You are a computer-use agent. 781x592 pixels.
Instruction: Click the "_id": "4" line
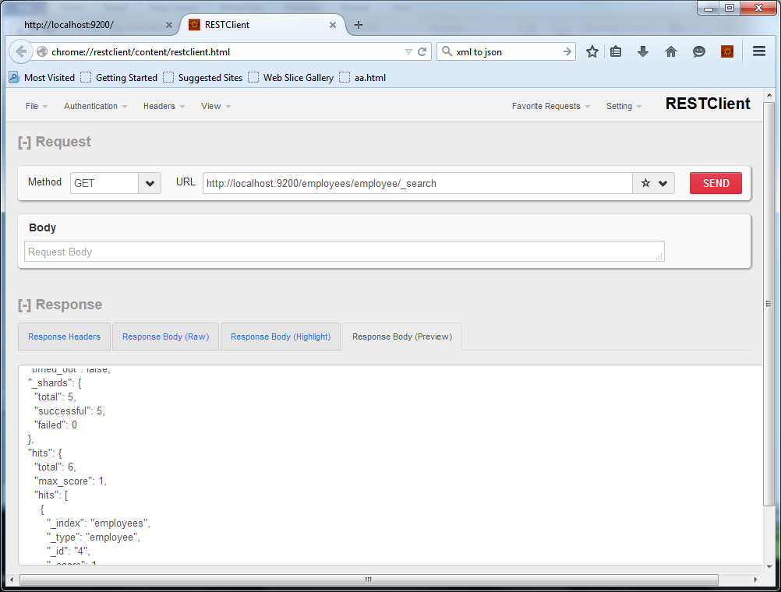tap(69, 551)
